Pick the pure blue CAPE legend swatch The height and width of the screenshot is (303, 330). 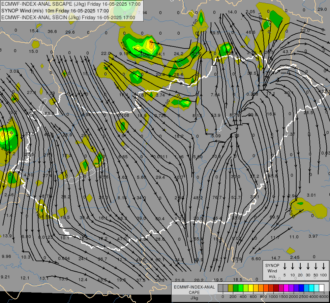301,288
